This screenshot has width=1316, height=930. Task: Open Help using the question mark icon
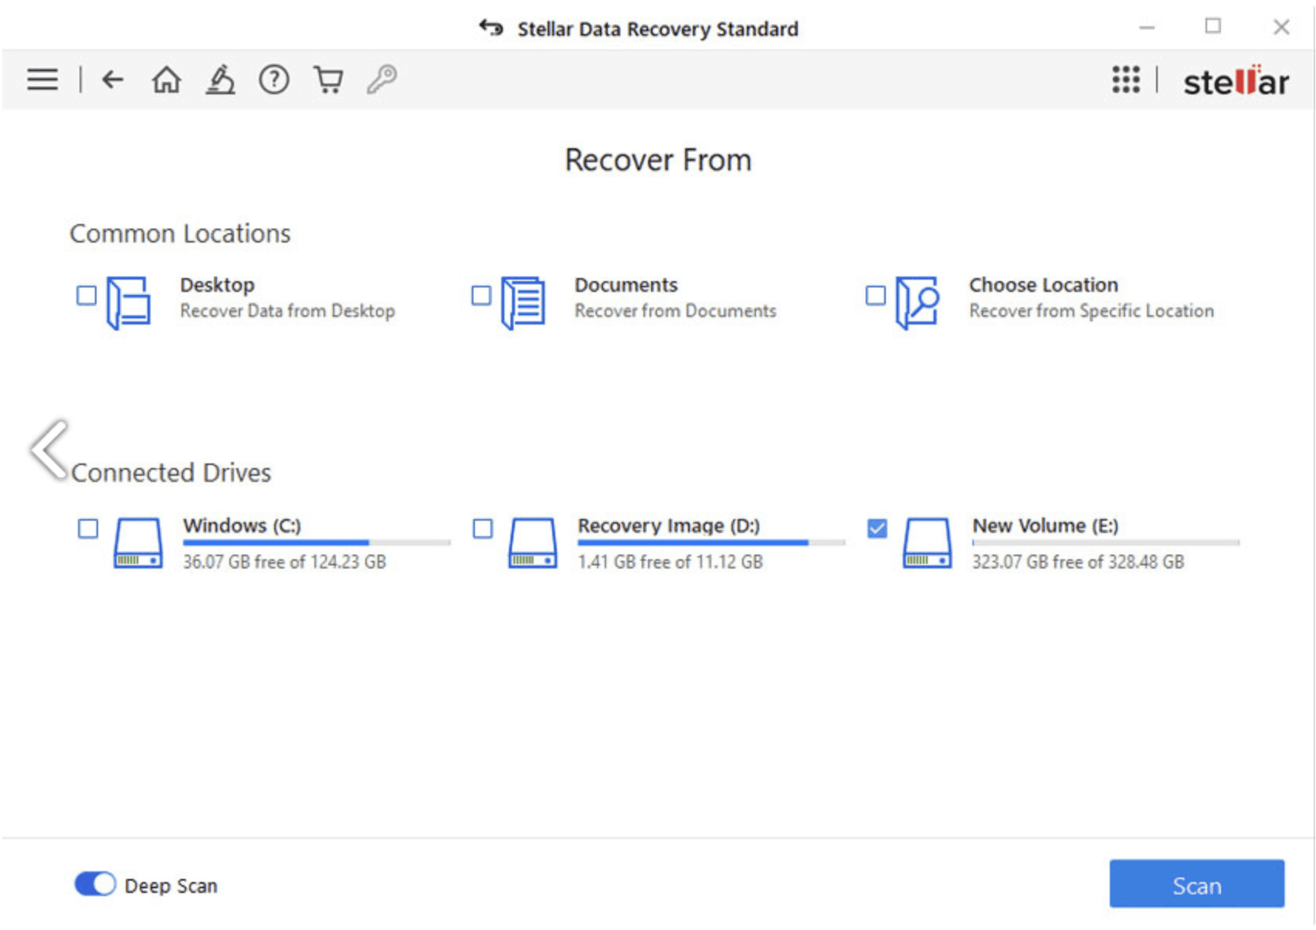(x=274, y=79)
